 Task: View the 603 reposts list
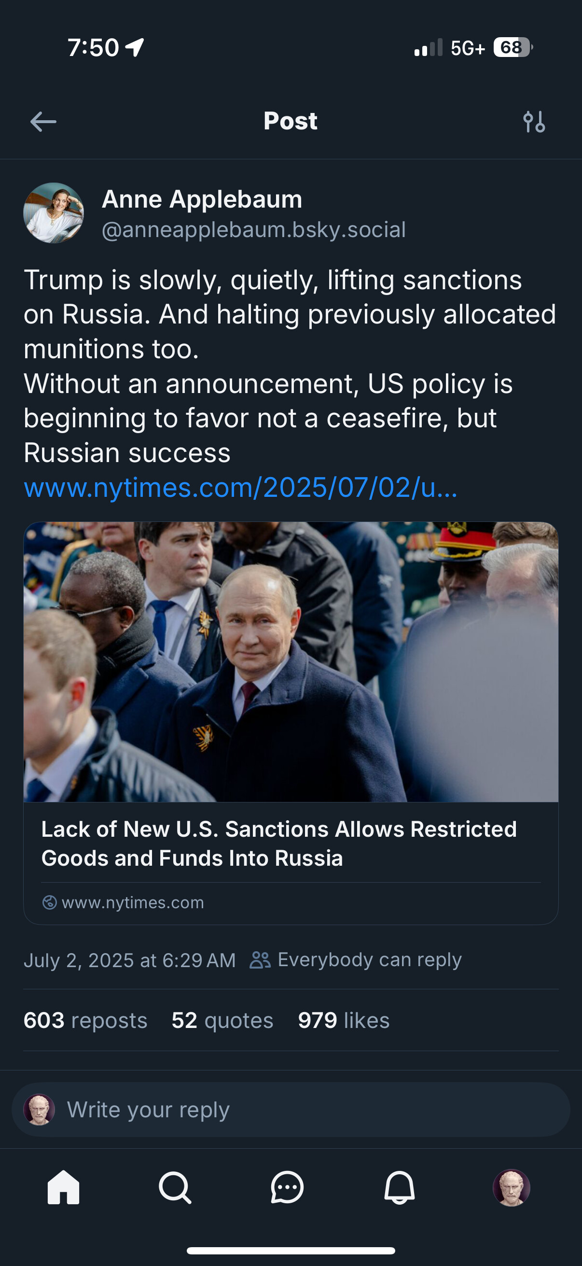point(85,1020)
